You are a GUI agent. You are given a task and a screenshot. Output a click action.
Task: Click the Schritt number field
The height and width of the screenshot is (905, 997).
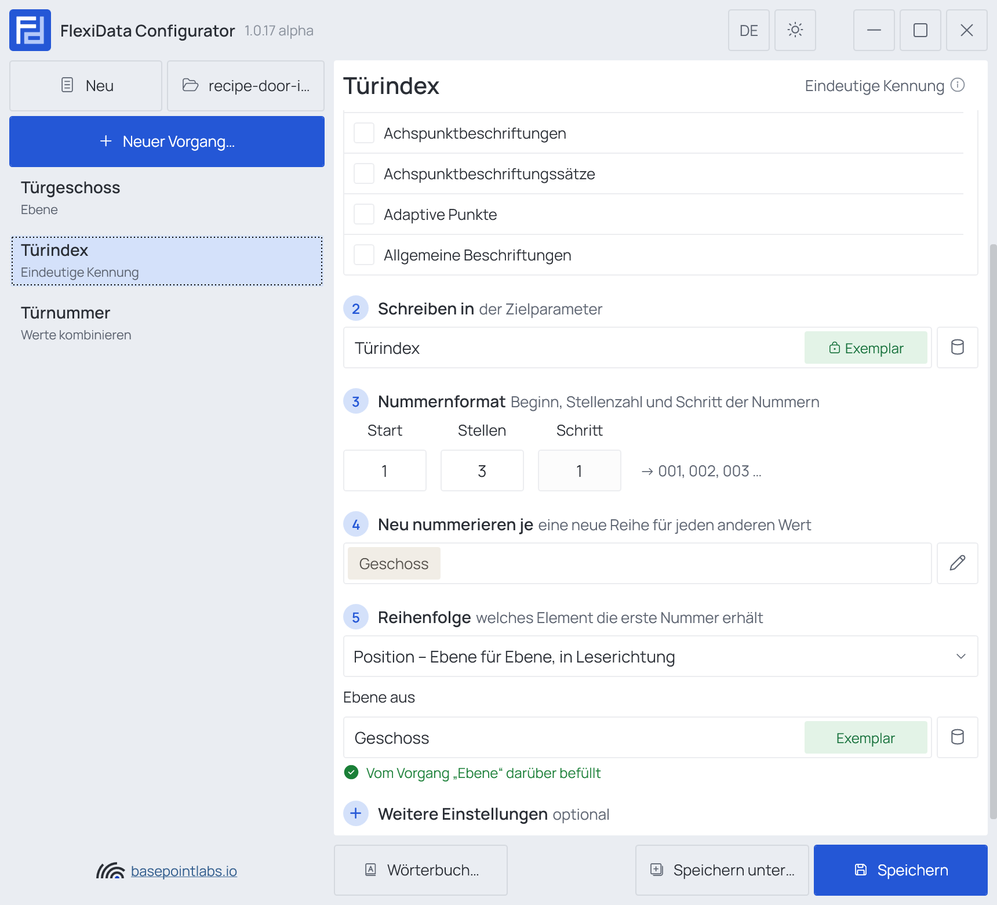[580, 470]
